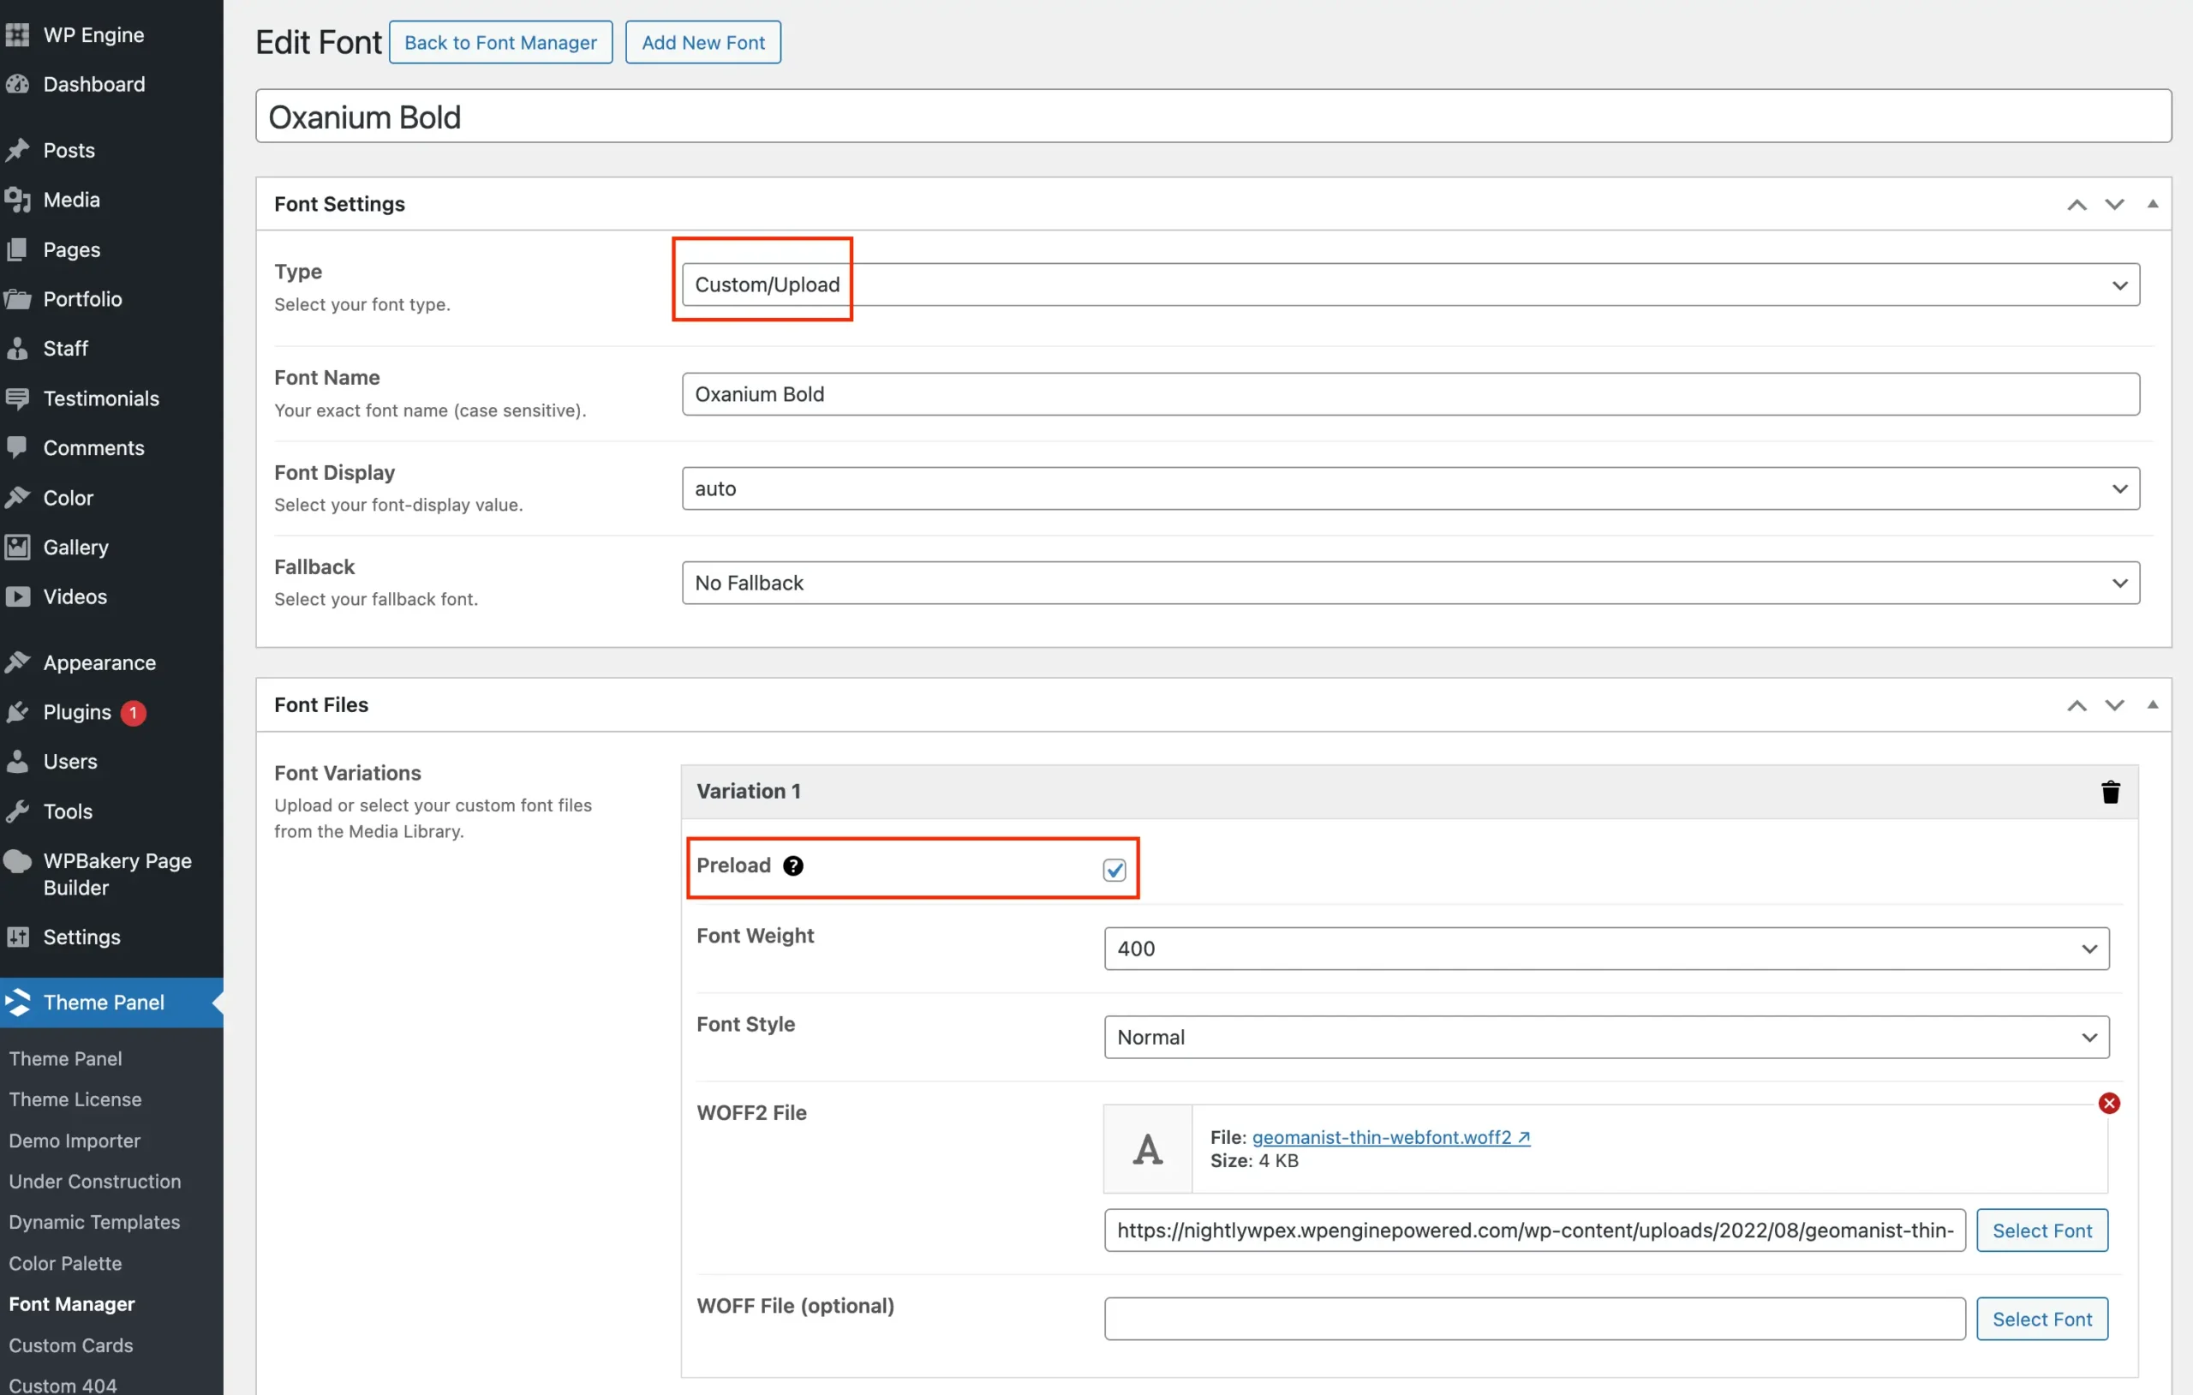Viewport: 2193px width, 1395px height.
Task: Open the Theme License submenu item
Action: pyautogui.click(x=75, y=1099)
